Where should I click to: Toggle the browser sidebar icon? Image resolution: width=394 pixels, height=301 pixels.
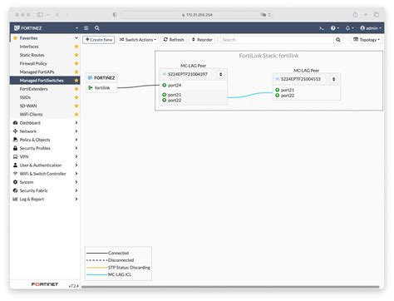[40, 15]
